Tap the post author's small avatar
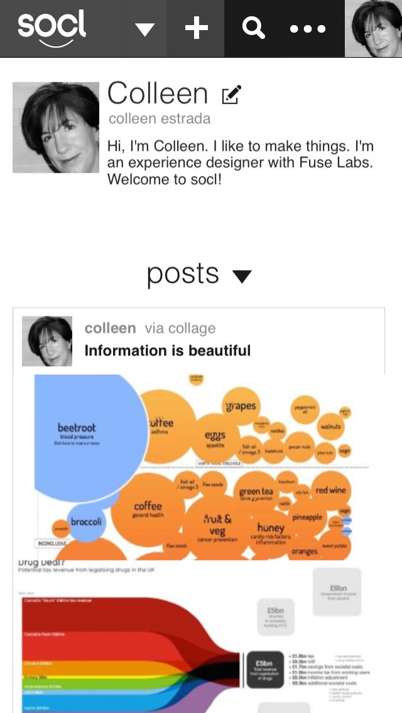 click(47, 341)
